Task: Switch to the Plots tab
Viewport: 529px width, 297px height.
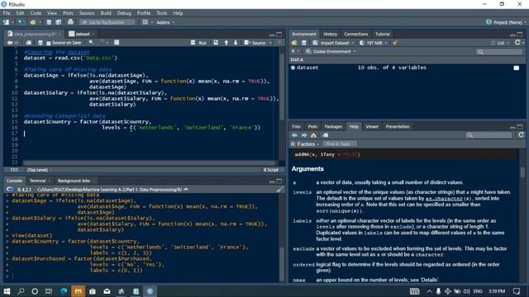Action: pos(312,126)
